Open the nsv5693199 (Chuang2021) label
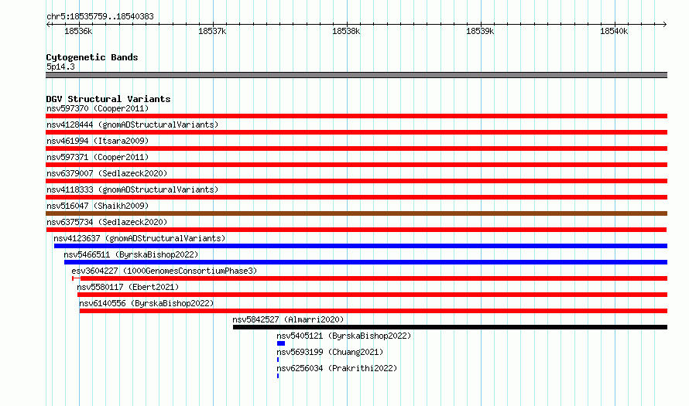 coord(330,352)
